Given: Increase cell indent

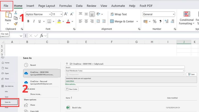Looking at the screenshot, I should click(x=104, y=21).
